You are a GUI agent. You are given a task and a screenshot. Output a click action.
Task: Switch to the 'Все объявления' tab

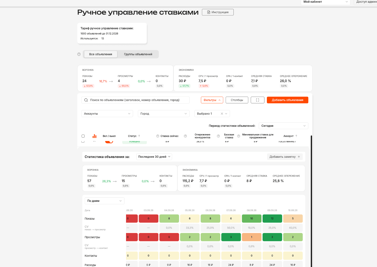(x=101, y=54)
